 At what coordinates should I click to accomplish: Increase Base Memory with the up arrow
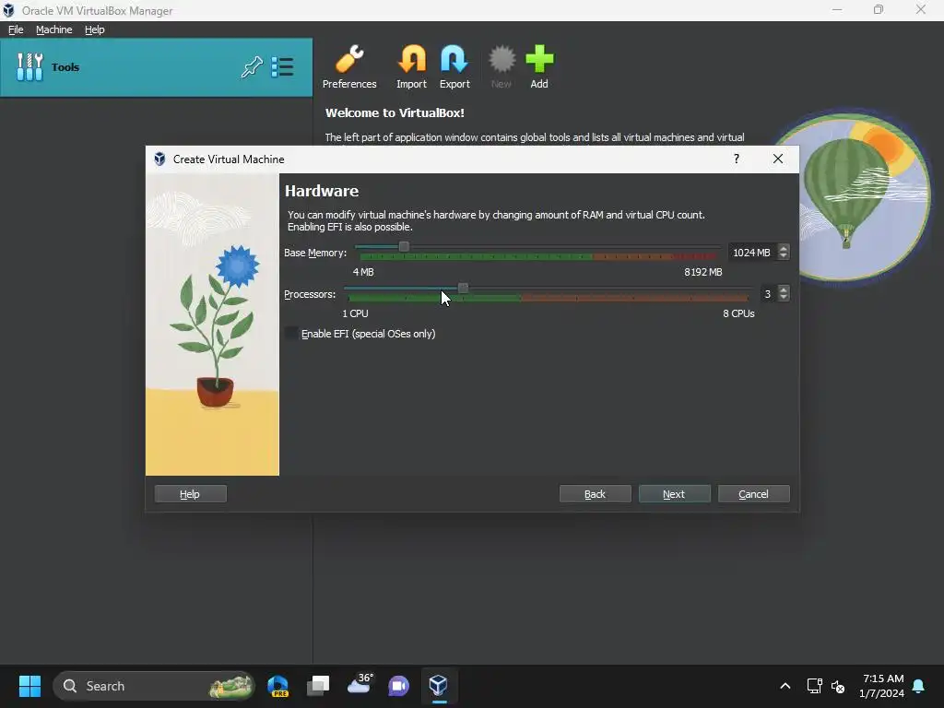pos(784,248)
